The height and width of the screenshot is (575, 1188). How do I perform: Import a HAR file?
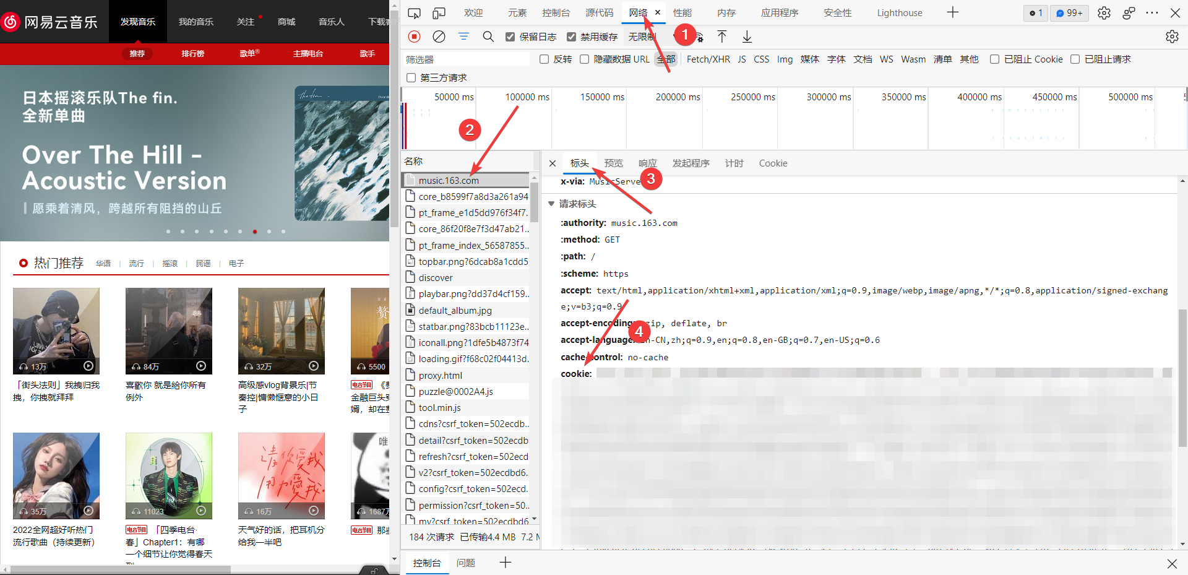721,37
